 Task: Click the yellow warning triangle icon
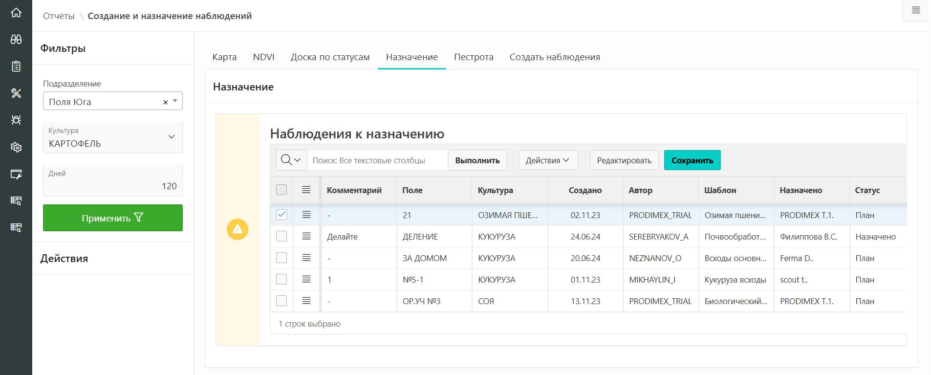coord(238,229)
